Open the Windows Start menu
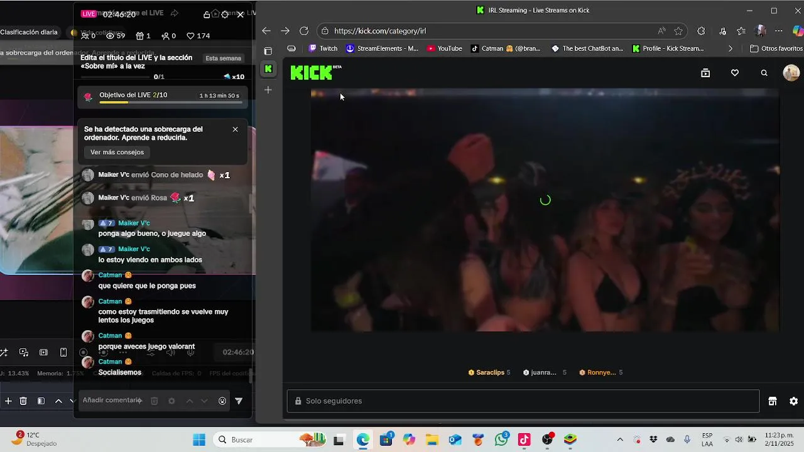 pyautogui.click(x=199, y=439)
